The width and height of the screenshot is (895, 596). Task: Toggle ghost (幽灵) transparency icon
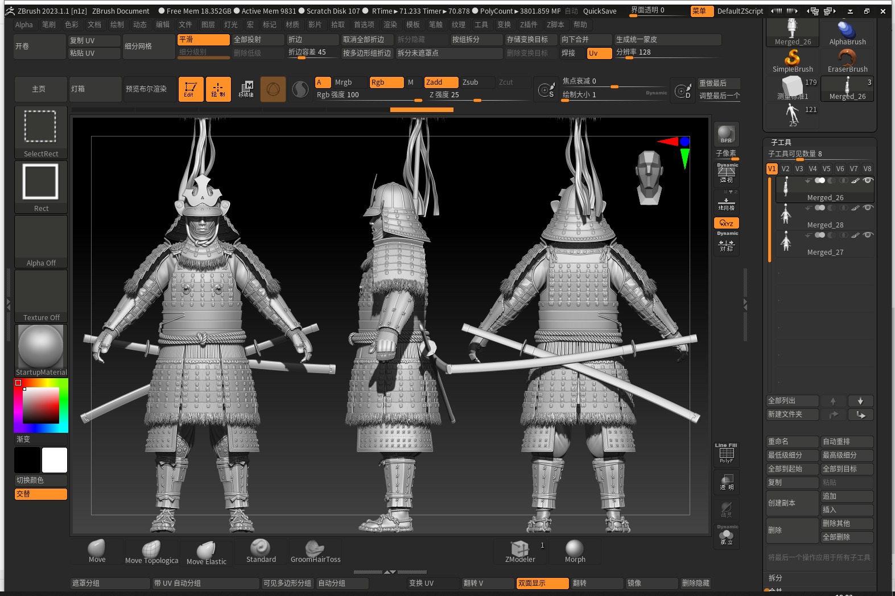tap(727, 508)
